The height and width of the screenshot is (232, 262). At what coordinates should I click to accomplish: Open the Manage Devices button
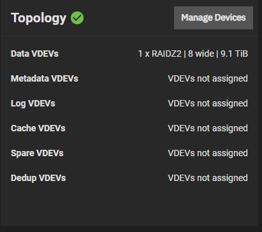[214, 18]
